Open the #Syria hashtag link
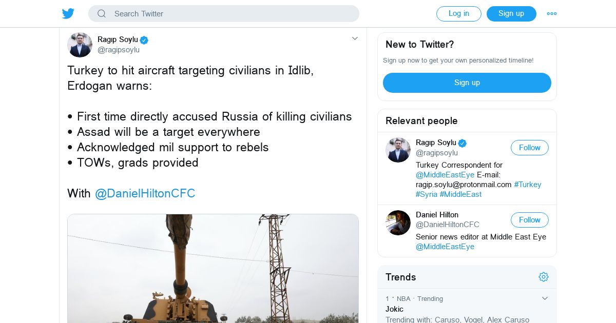This screenshot has height=323, width=616. coord(426,194)
